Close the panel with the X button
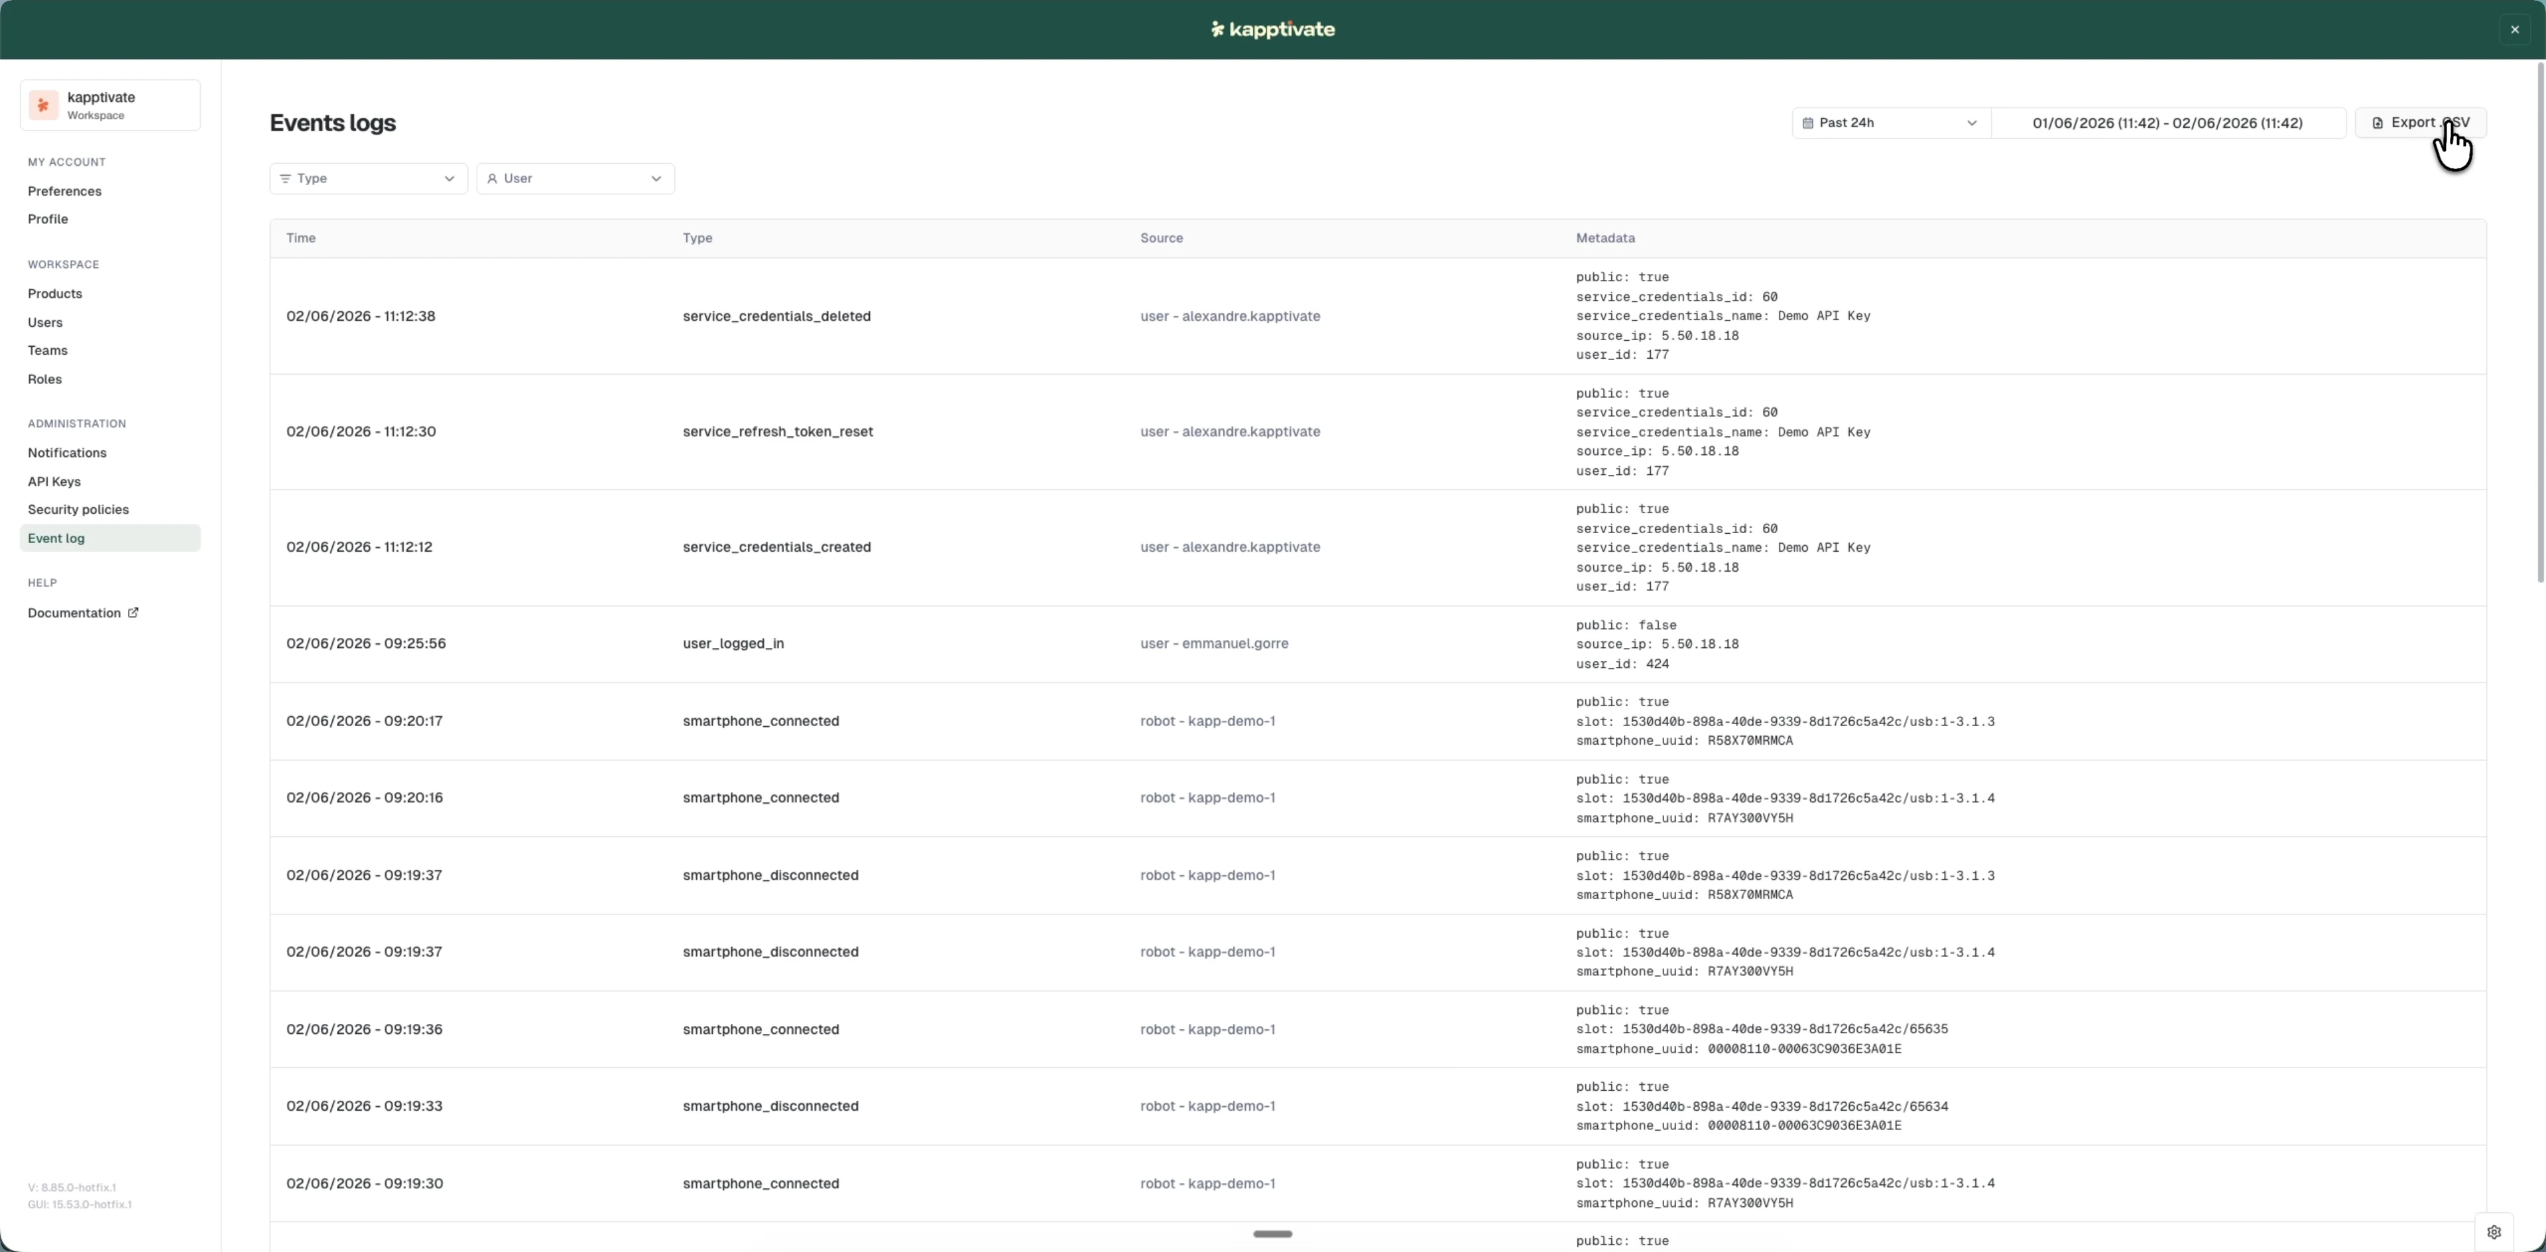This screenshot has height=1252, width=2546. (2516, 30)
